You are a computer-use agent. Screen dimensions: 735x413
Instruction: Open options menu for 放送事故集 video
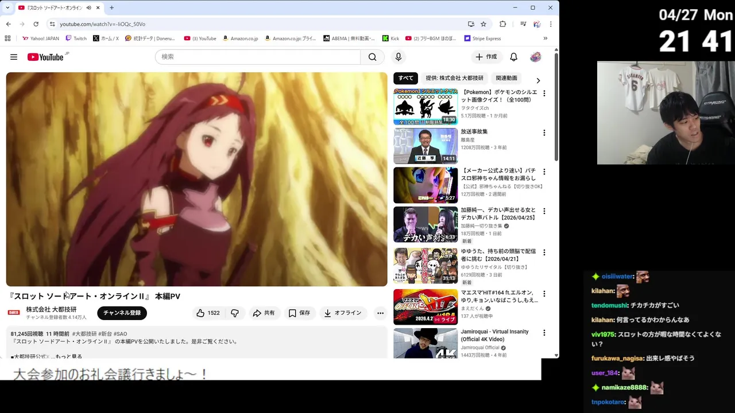coord(544,133)
